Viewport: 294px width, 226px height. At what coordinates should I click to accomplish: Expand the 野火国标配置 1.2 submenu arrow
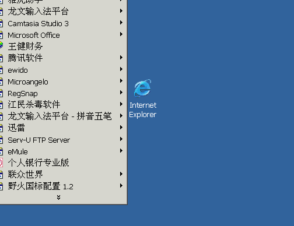[x=121, y=186]
